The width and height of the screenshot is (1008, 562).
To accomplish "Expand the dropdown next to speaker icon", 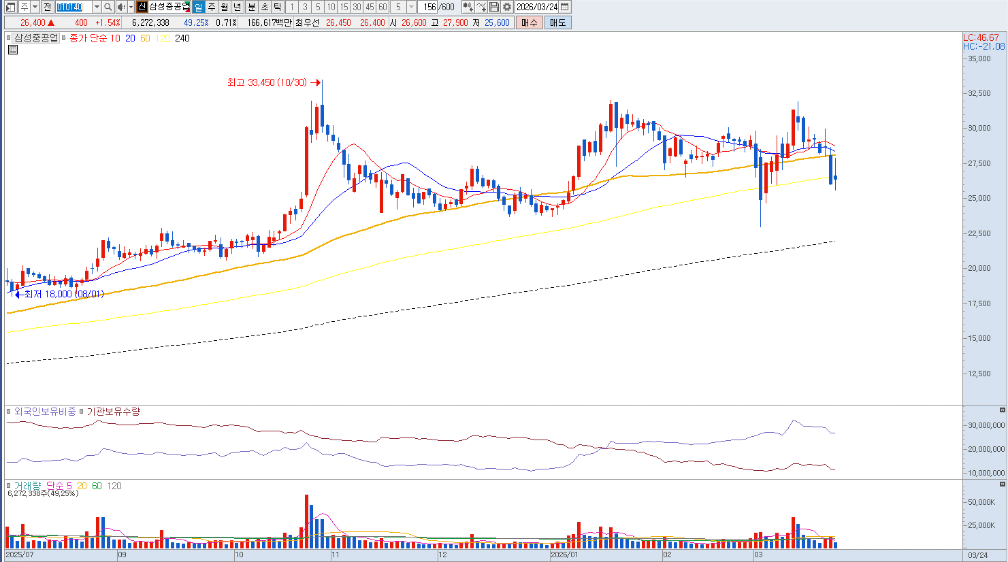I will 131,7.
